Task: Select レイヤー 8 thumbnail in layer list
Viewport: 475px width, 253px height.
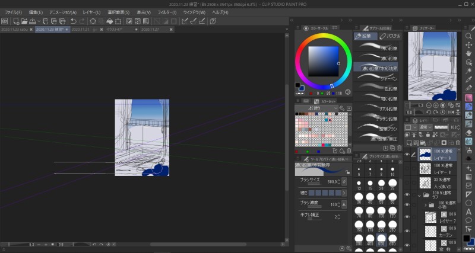Action: (x=425, y=169)
